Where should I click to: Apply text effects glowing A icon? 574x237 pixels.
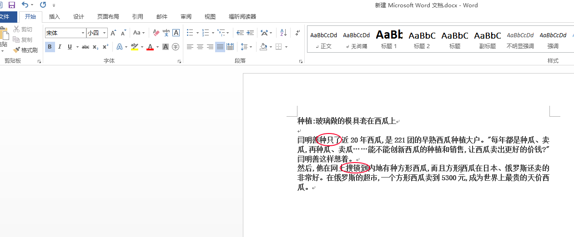tap(120, 47)
